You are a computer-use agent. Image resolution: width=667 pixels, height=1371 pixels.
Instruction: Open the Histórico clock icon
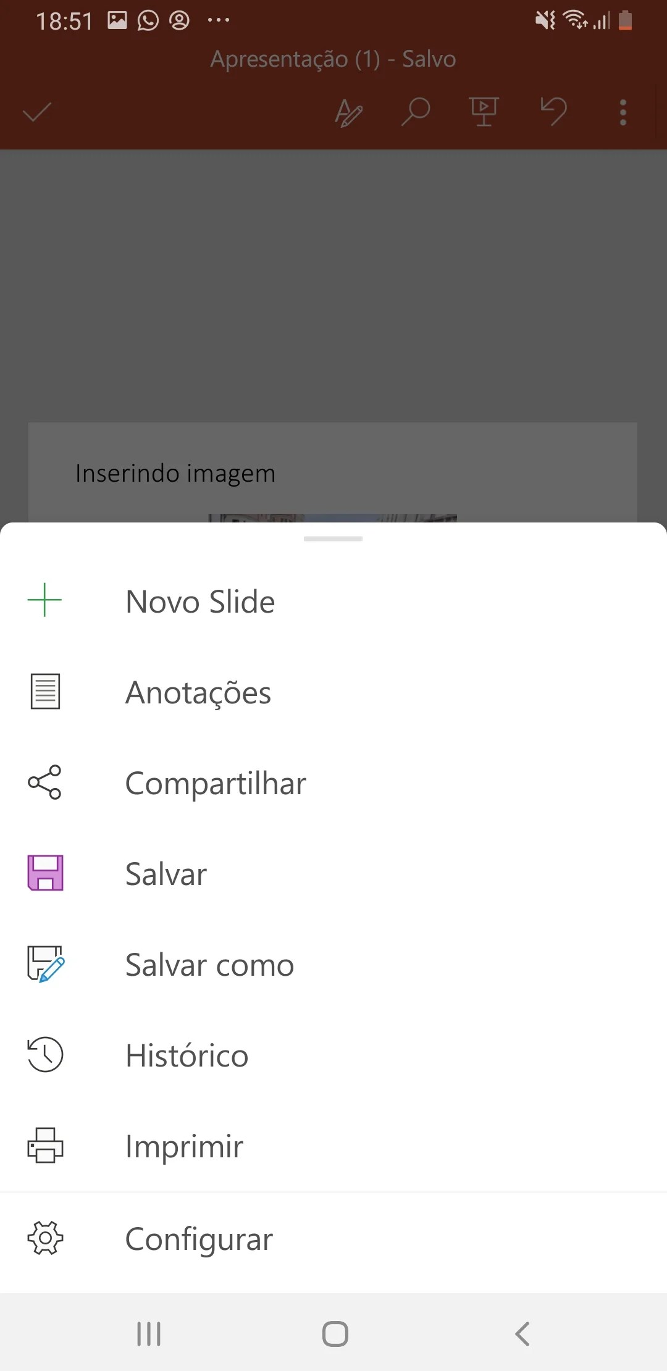[x=45, y=1055]
